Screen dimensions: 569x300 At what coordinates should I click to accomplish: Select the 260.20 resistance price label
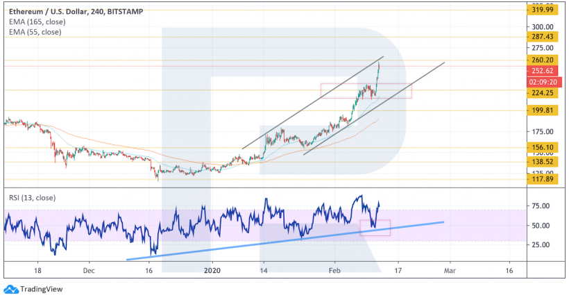click(543, 60)
